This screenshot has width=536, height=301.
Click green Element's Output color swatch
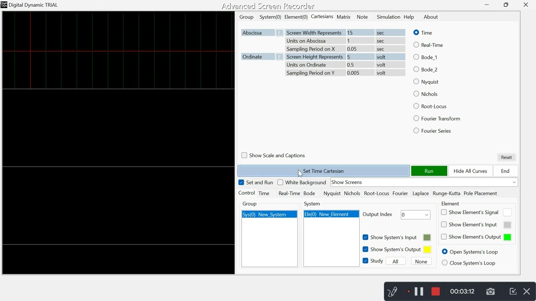click(x=507, y=237)
